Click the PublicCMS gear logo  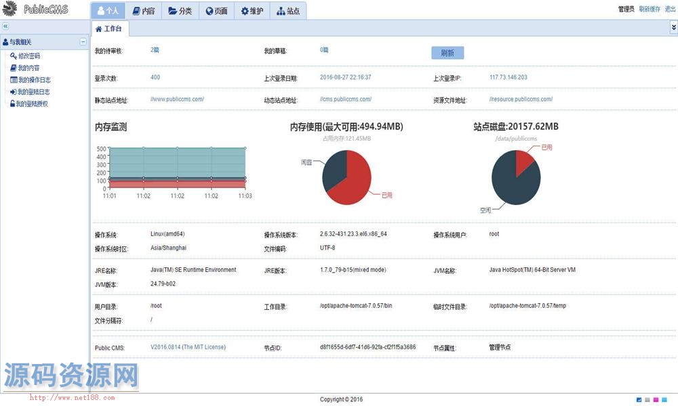tap(9, 9)
